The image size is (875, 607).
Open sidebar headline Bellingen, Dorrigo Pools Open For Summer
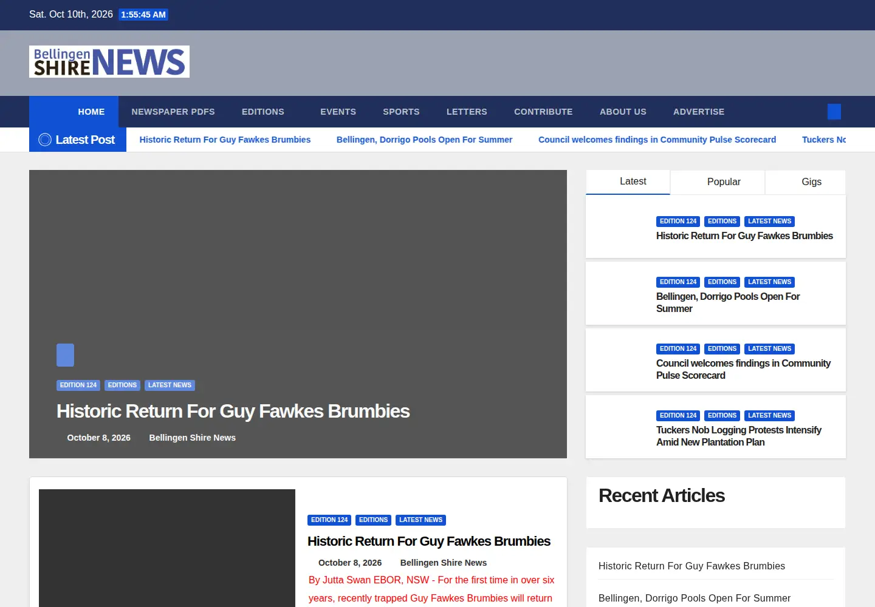728,302
